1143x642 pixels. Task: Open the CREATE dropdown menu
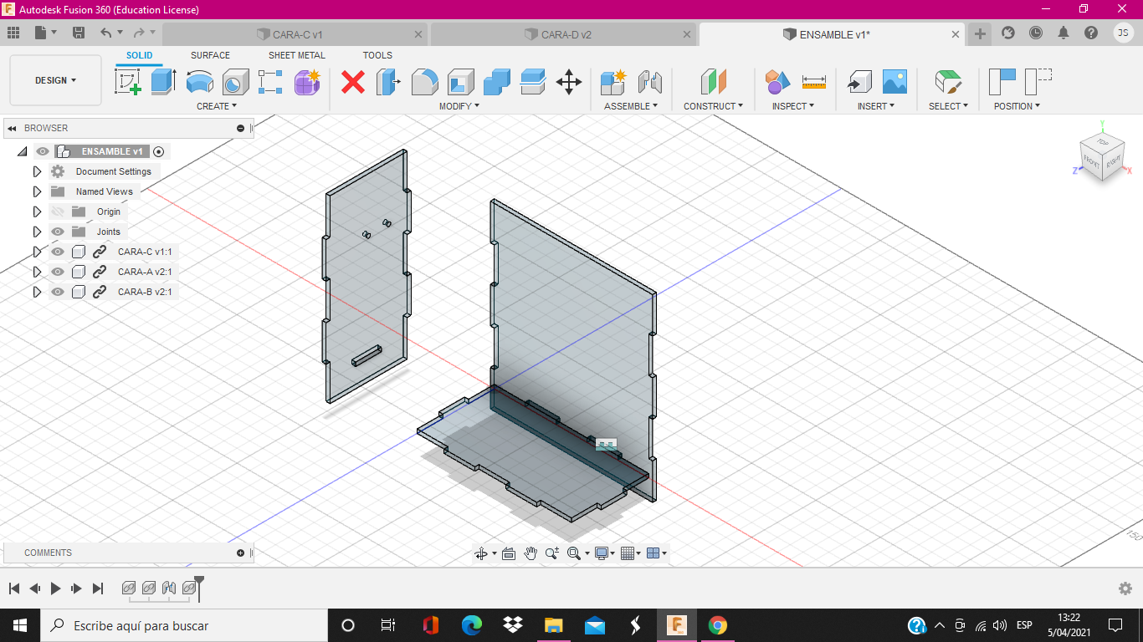(x=217, y=106)
